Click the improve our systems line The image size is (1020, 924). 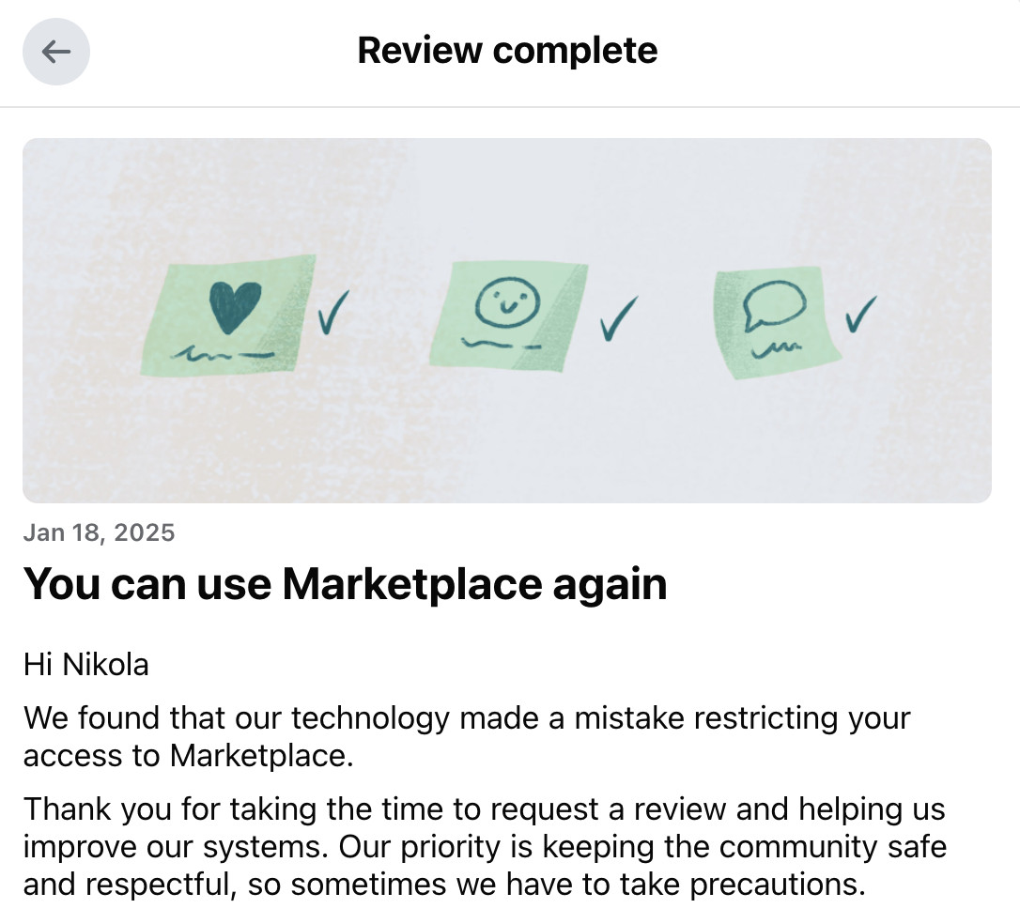[x=486, y=847]
